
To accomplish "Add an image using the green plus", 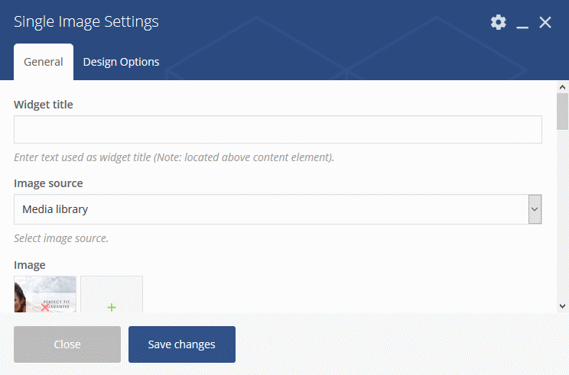I will pyautogui.click(x=112, y=307).
